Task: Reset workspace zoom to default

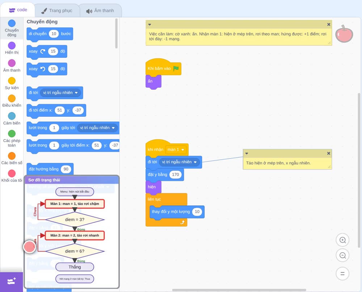Action: click(x=342, y=274)
